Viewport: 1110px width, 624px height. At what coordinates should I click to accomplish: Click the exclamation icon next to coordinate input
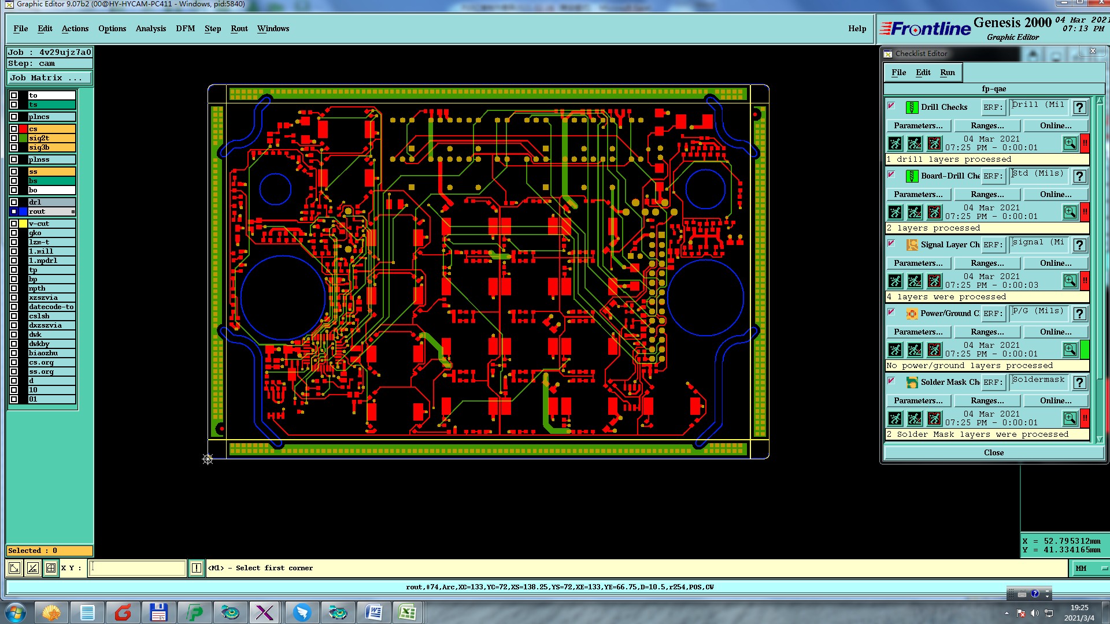197,568
